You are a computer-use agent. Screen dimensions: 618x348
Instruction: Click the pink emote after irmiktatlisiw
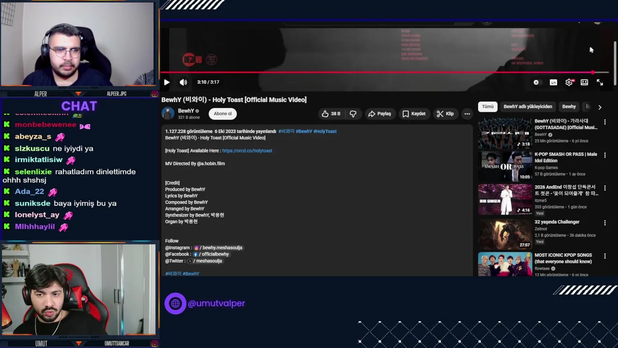(71, 160)
